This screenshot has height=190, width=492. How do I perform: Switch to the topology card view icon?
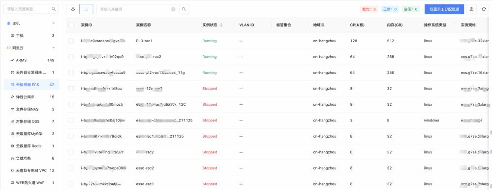(x=73, y=9)
